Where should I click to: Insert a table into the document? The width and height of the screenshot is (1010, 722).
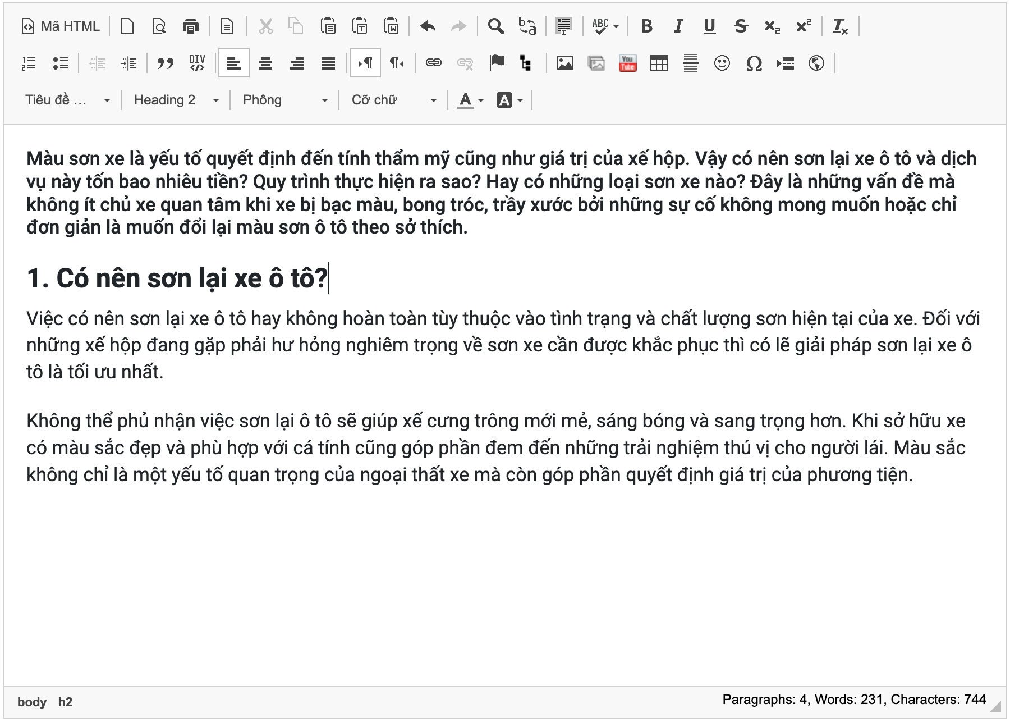[659, 63]
